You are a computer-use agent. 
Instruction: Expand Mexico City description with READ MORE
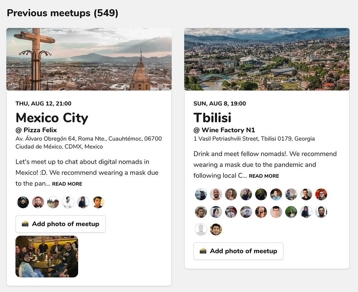pyautogui.click(x=67, y=184)
